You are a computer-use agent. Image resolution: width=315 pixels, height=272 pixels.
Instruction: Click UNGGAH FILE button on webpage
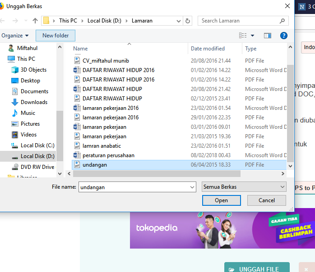click(x=257, y=267)
